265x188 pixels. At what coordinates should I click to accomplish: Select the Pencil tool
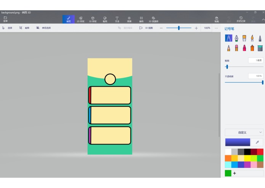(228, 48)
